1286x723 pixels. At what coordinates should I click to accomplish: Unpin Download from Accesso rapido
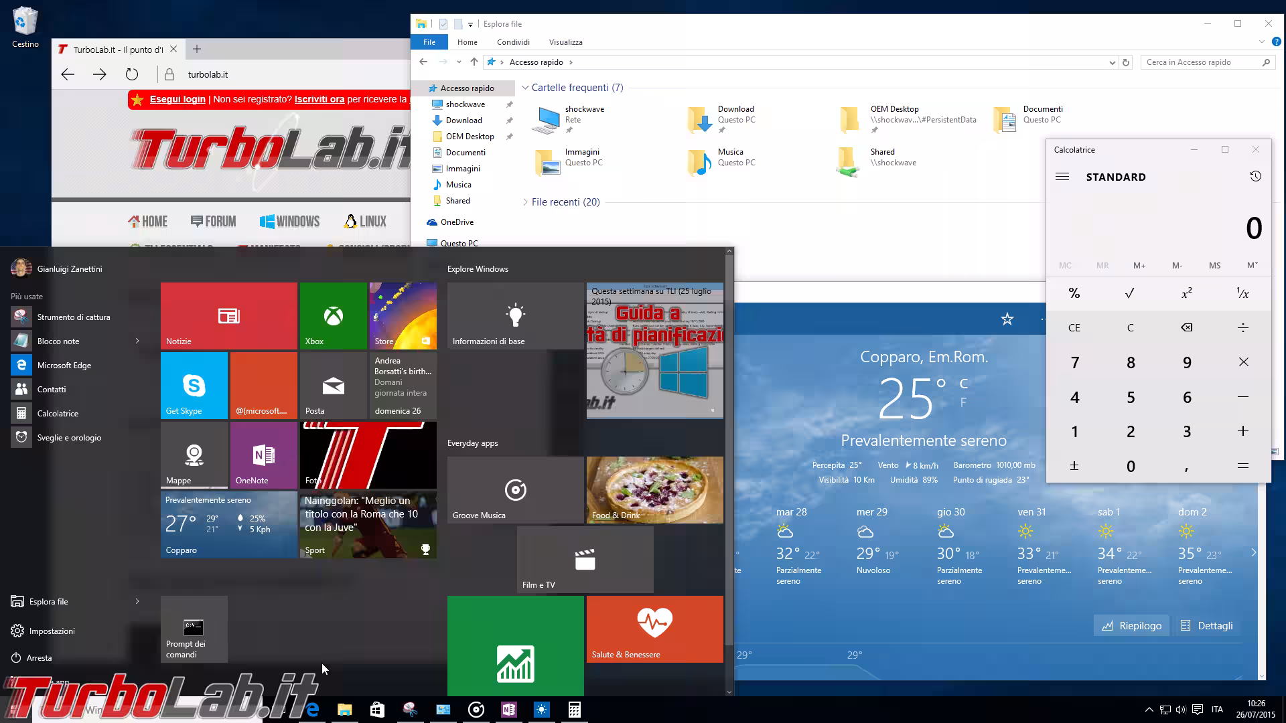point(510,120)
